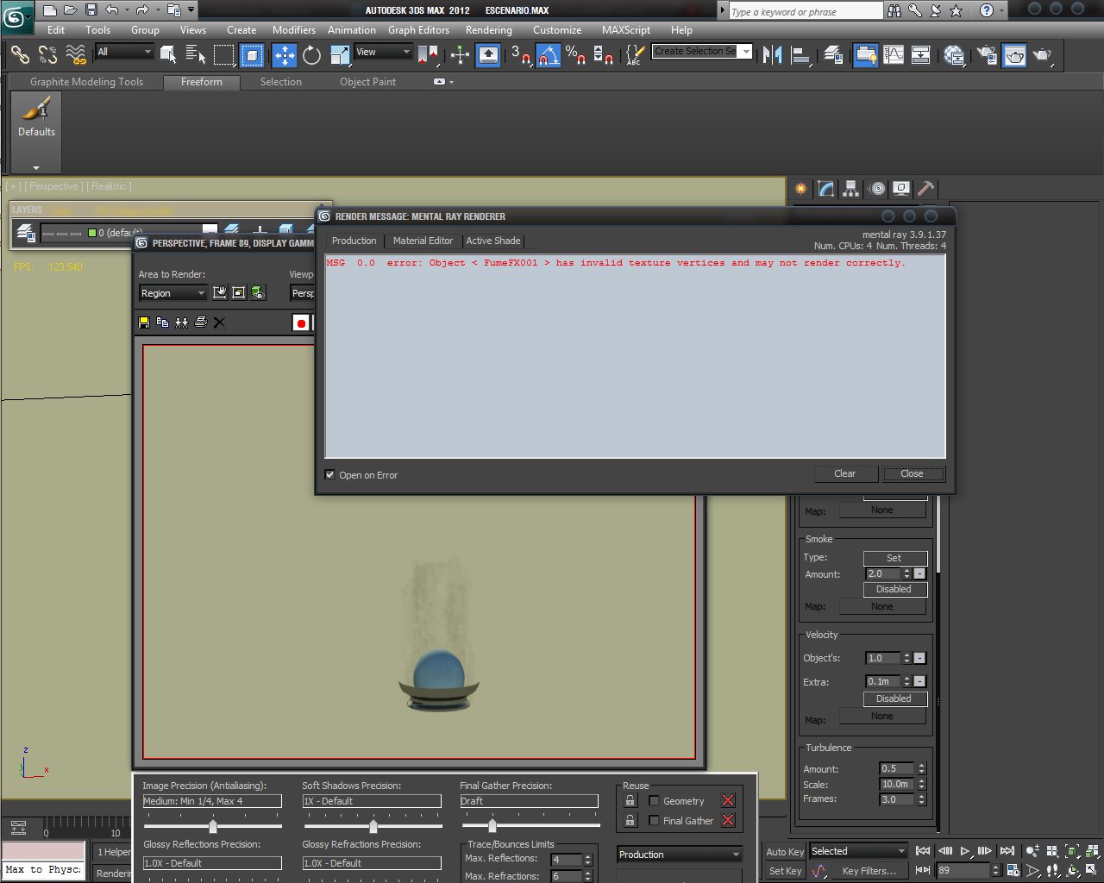The height and width of the screenshot is (883, 1104).
Task: Toggle the Auto Key button
Action: click(x=785, y=852)
